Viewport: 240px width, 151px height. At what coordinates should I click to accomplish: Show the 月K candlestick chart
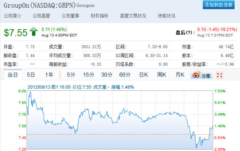[180, 75]
